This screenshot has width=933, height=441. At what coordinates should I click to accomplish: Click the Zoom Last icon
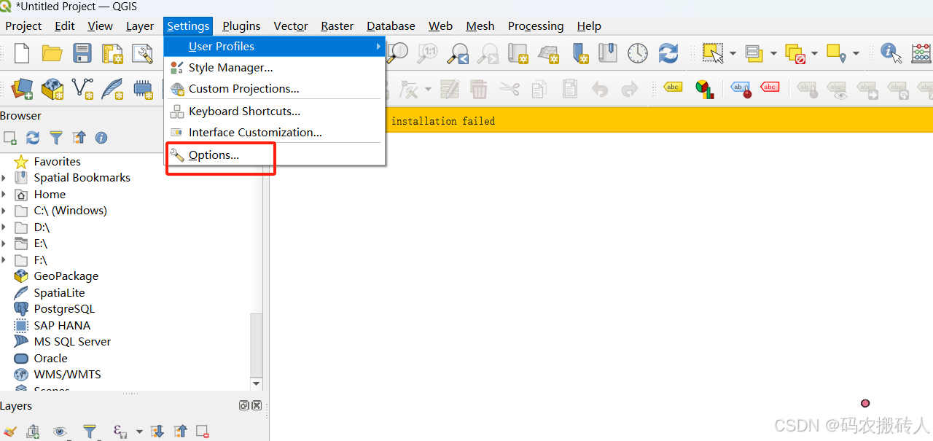458,53
